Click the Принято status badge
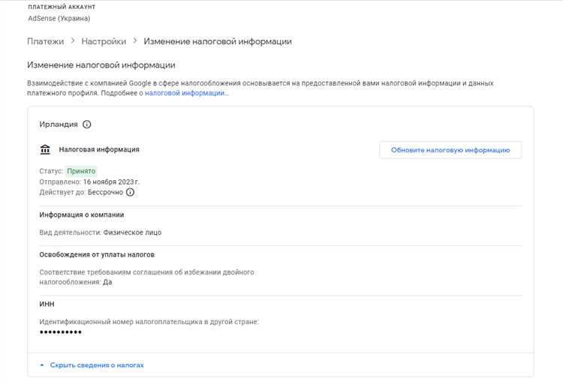563x382 pixels. 81,171
